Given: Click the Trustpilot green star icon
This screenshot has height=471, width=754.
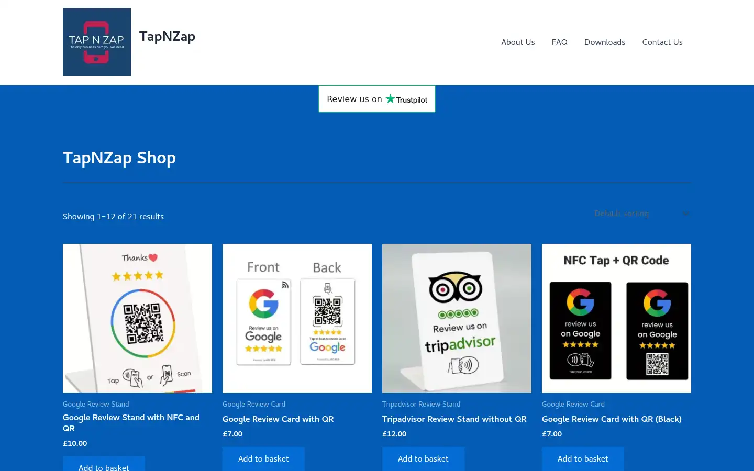Looking at the screenshot, I should point(390,98).
